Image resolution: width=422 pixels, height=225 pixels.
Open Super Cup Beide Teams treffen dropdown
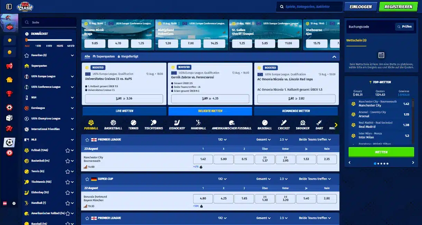click(x=315, y=179)
